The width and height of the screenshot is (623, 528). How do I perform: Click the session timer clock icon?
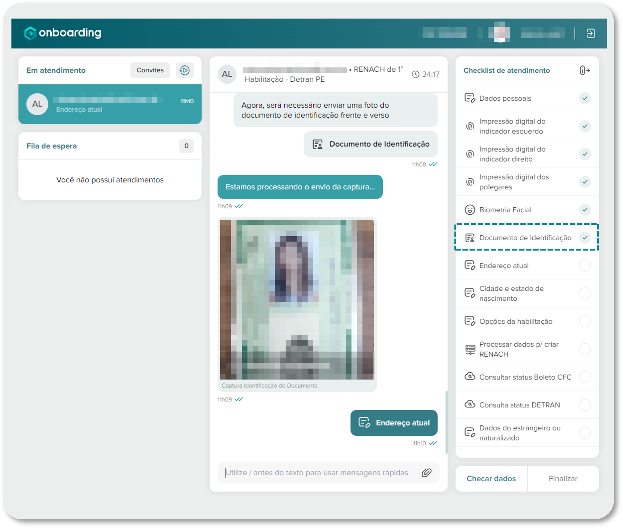(415, 74)
